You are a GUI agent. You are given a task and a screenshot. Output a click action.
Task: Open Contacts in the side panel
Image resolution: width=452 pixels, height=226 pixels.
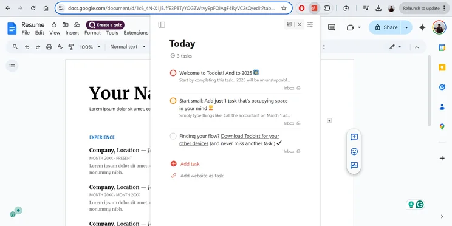[x=442, y=107]
